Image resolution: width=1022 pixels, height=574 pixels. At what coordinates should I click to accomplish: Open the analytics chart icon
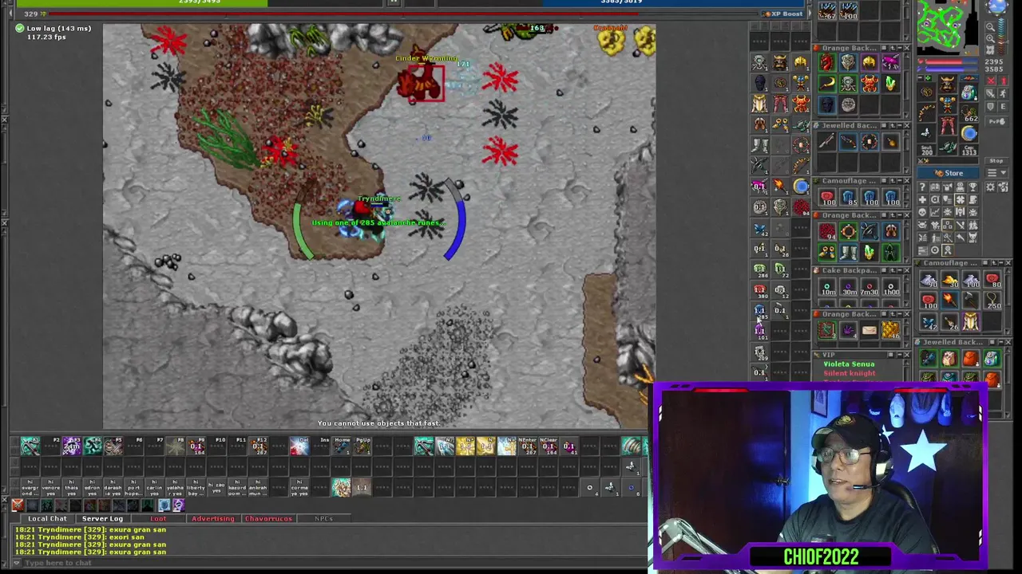[x=935, y=212]
